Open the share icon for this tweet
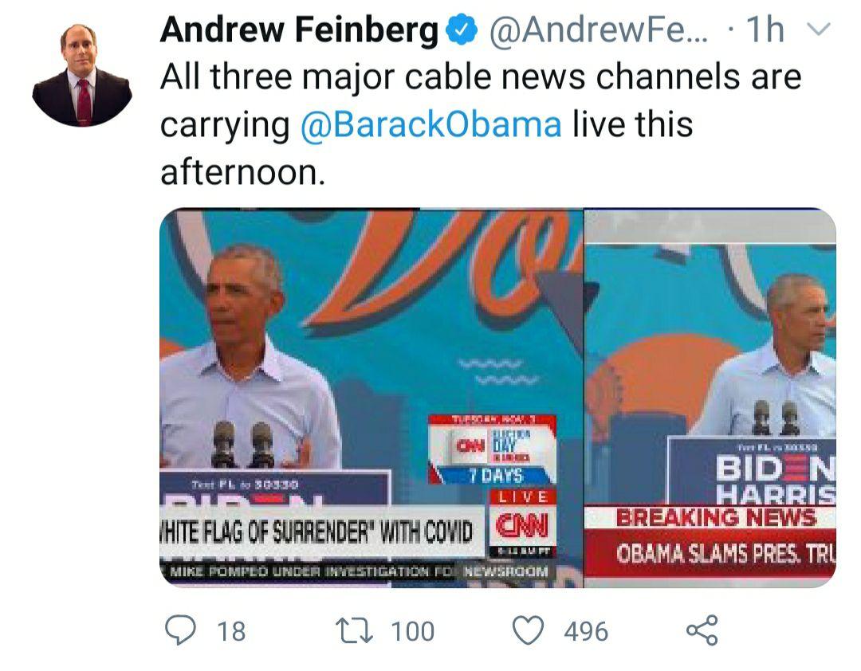The width and height of the screenshot is (861, 671). click(x=702, y=630)
